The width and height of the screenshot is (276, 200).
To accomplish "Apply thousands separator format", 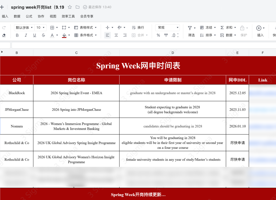I will (166, 35).
